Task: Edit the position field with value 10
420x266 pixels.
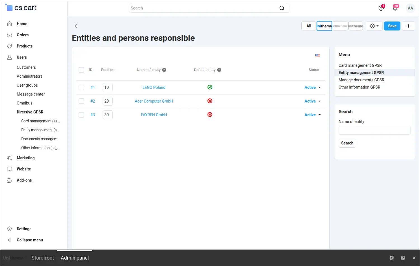Action: tap(108, 87)
